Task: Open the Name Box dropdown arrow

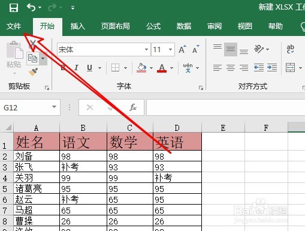Action: [54, 107]
